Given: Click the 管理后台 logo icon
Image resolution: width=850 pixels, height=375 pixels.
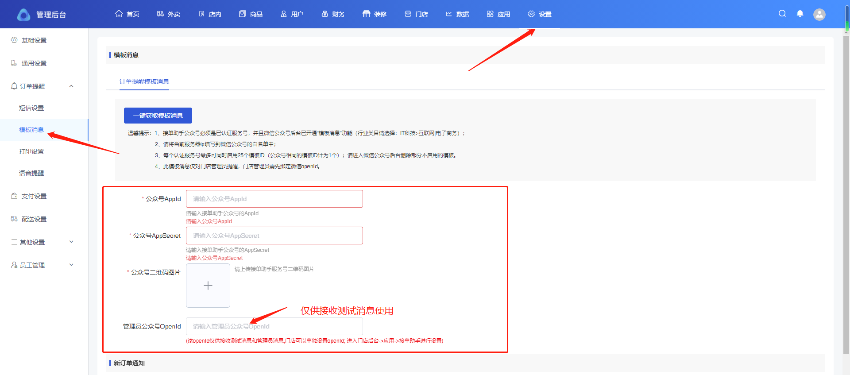Looking at the screenshot, I should 24,15.
